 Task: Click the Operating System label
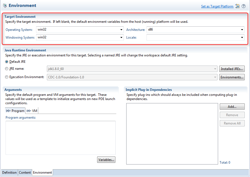19,30
